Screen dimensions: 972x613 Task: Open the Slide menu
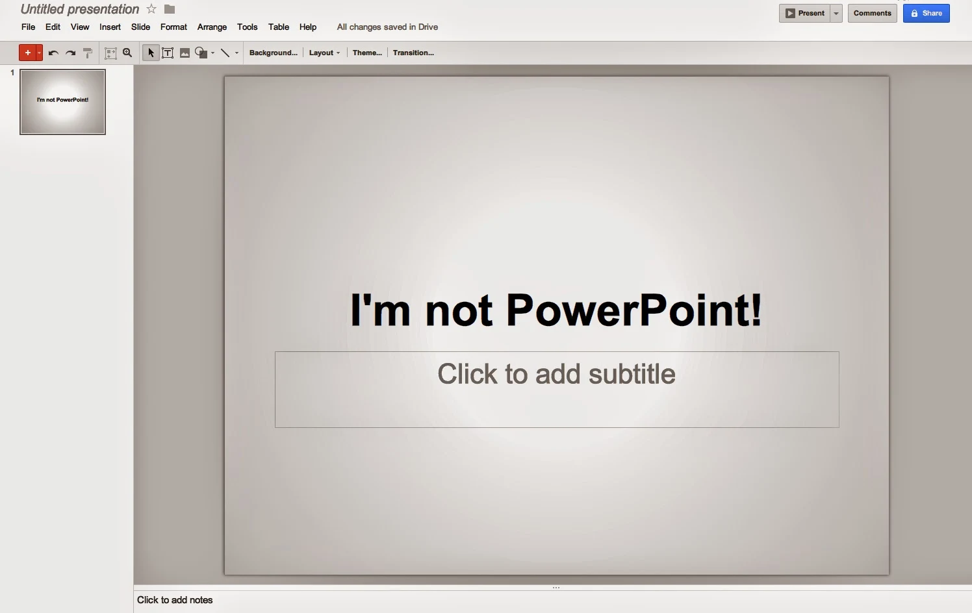[x=140, y=27]
